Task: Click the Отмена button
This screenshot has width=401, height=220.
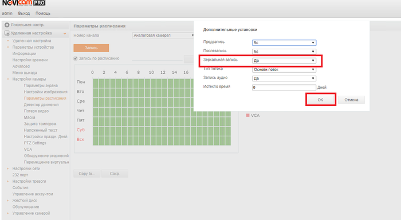Action: [351, 100]
